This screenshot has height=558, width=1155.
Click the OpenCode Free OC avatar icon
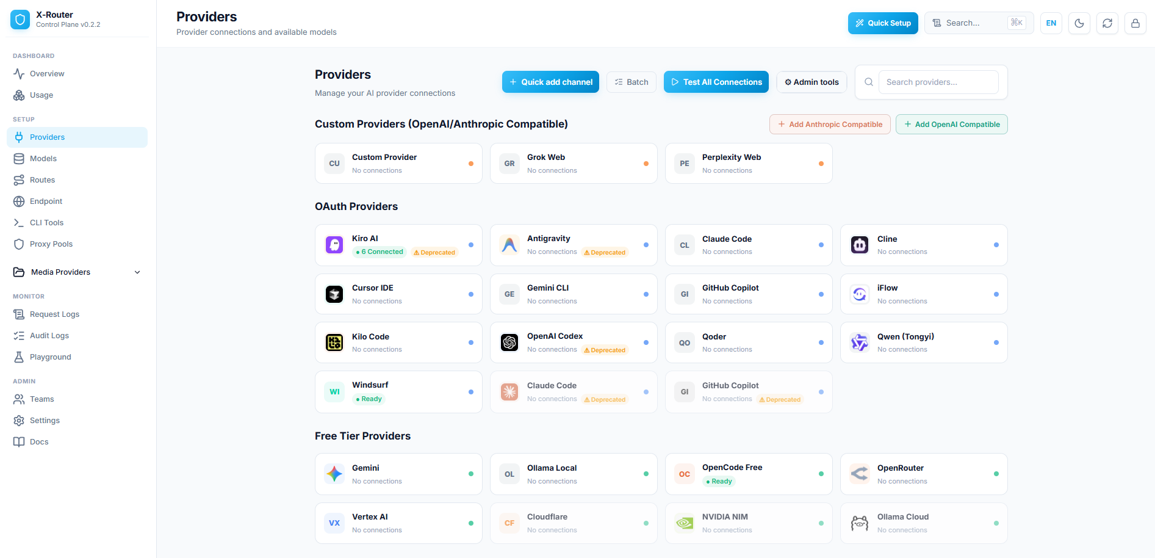click(685, 474)
